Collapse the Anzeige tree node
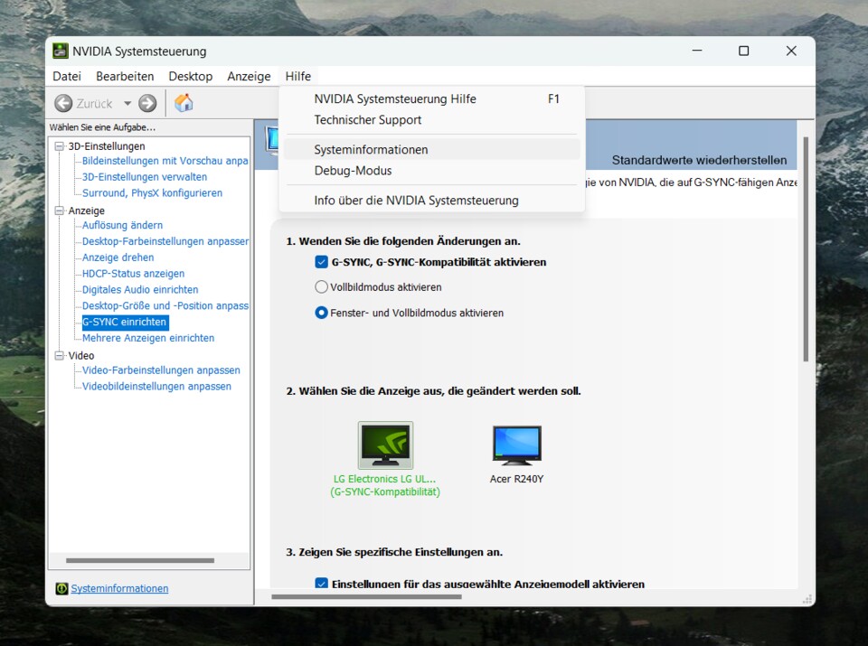This screenshot has width=868, height=646. tap(60, 211)
